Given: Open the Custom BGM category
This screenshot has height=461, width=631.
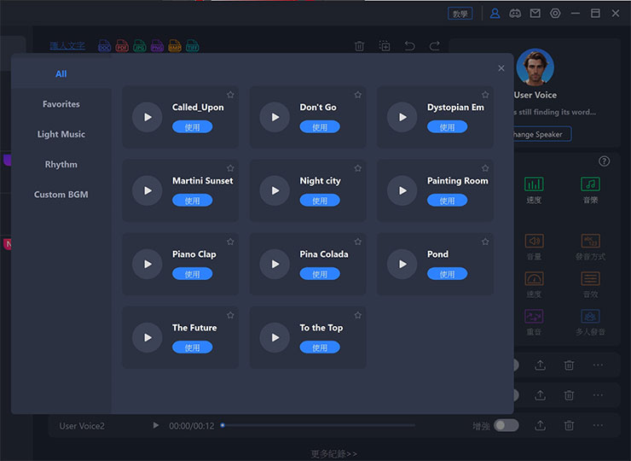Looking at the screenshot, I should 61,195.
